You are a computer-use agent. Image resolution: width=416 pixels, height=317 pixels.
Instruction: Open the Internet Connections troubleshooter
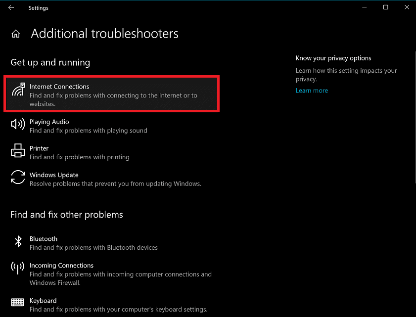(111, 94)
